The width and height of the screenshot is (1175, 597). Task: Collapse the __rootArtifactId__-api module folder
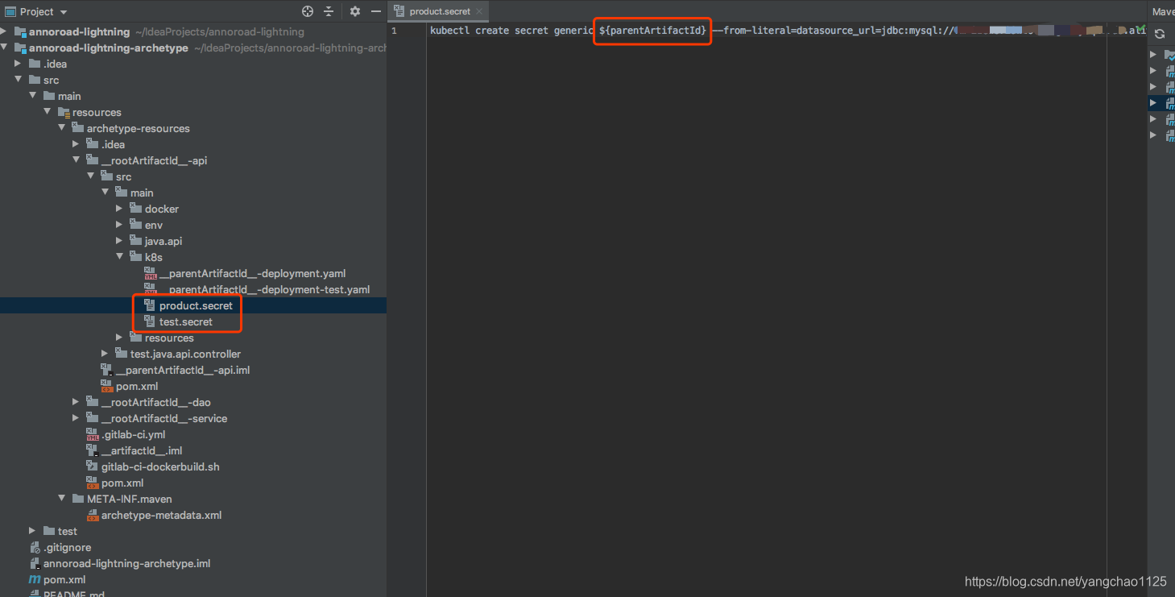coord(77,160)
